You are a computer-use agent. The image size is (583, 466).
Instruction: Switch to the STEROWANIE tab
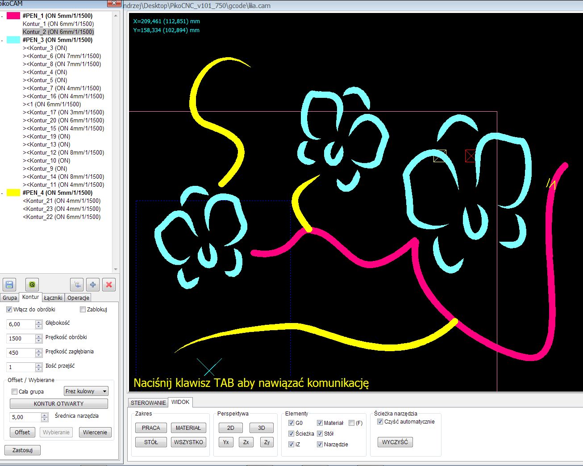click(148, 403)
